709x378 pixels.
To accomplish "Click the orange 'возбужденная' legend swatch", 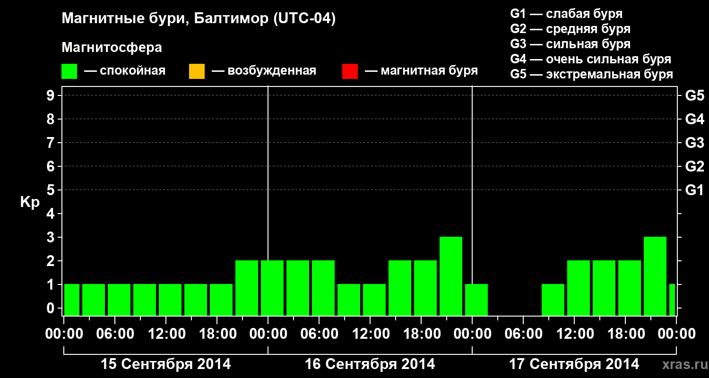I will click(197, 71).
